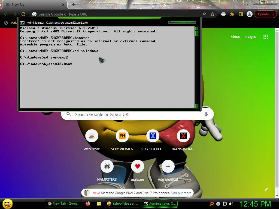The height and width of the screenshot is (209, 279).
Task: Open the Pixel 7 promo phone thumbnail
Action: tap(87, 193)
